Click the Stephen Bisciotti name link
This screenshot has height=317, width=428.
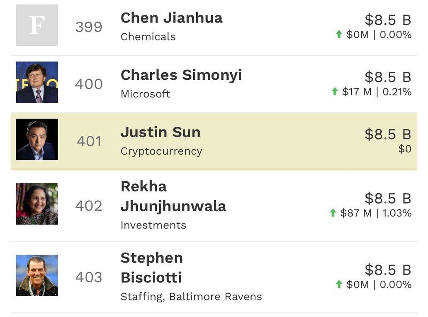click(x=151, y=268)
